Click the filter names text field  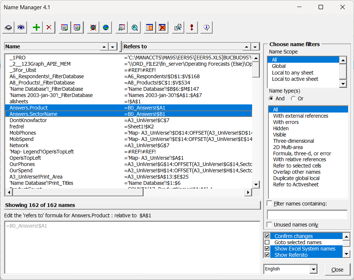(307, 215)
